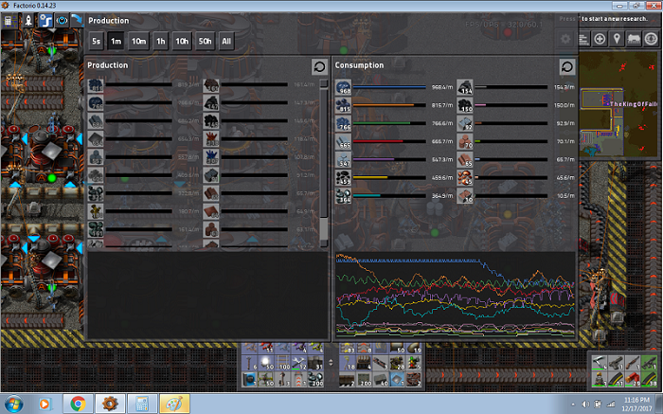Click the green 766.6/m consumption bar
The image size is (663, 414).
pyautogui.click(x=389, y=123)
